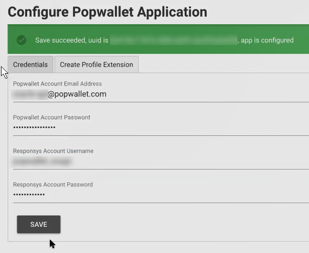309x253 pixels.
Task: Click the 'Responsys Account Username' label
Action: click(53, 151)
